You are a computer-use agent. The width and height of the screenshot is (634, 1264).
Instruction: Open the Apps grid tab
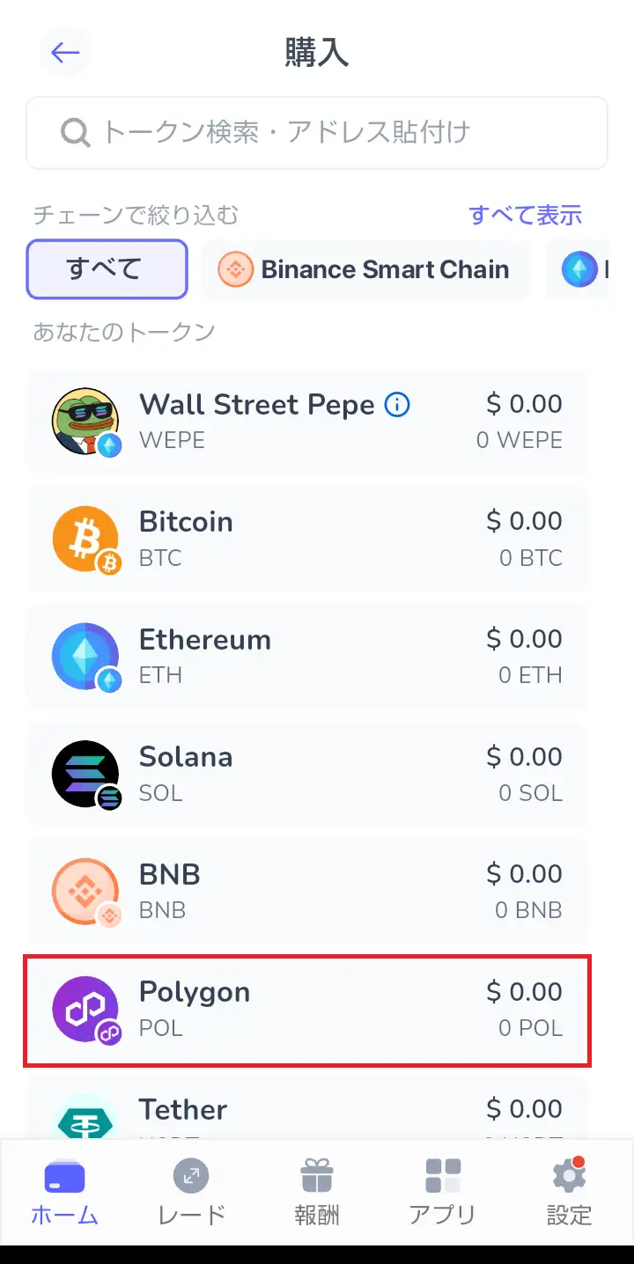tap(443, 1192)
